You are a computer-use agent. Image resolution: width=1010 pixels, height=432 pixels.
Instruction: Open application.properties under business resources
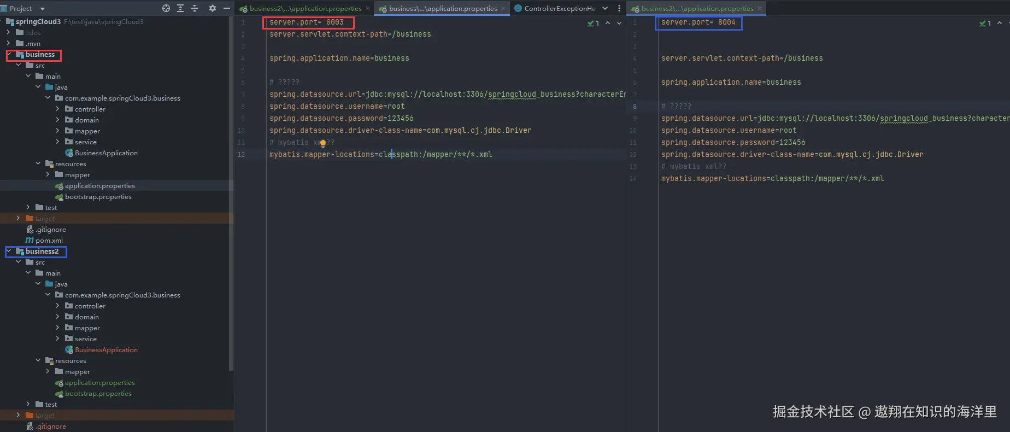tap(99, 186)
